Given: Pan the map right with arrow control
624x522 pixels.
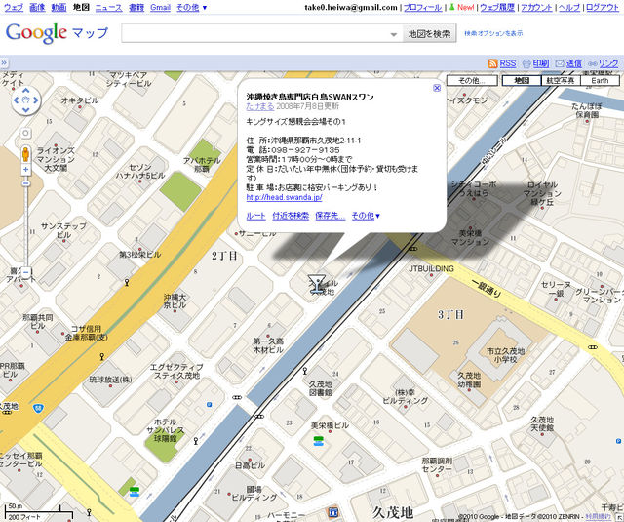Looking at the screenshot, I should [36, 100].
